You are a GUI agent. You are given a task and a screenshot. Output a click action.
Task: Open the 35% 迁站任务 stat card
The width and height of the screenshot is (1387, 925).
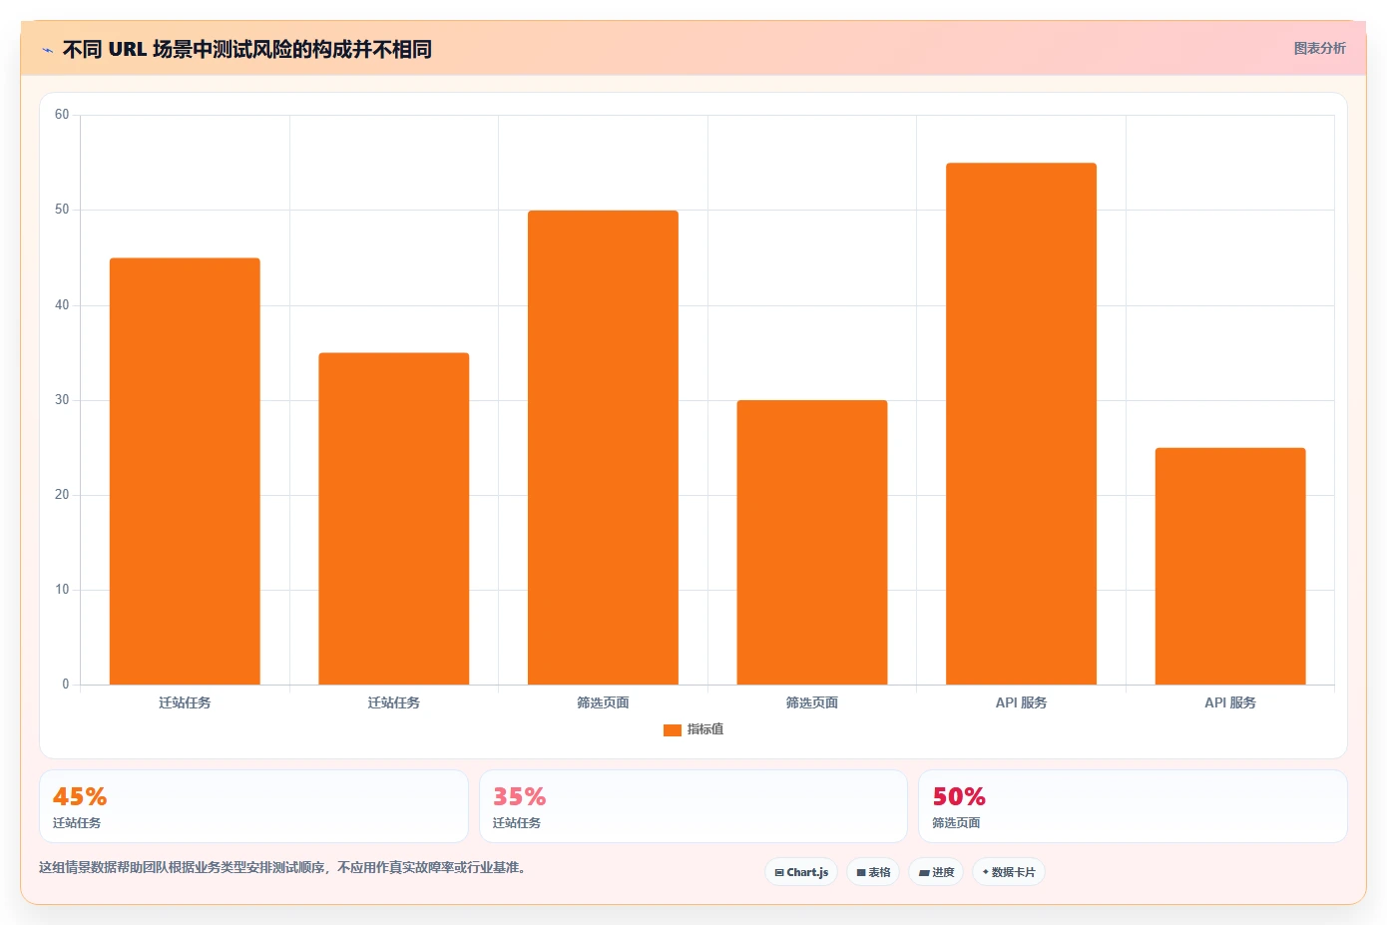(x=693, y=806)
